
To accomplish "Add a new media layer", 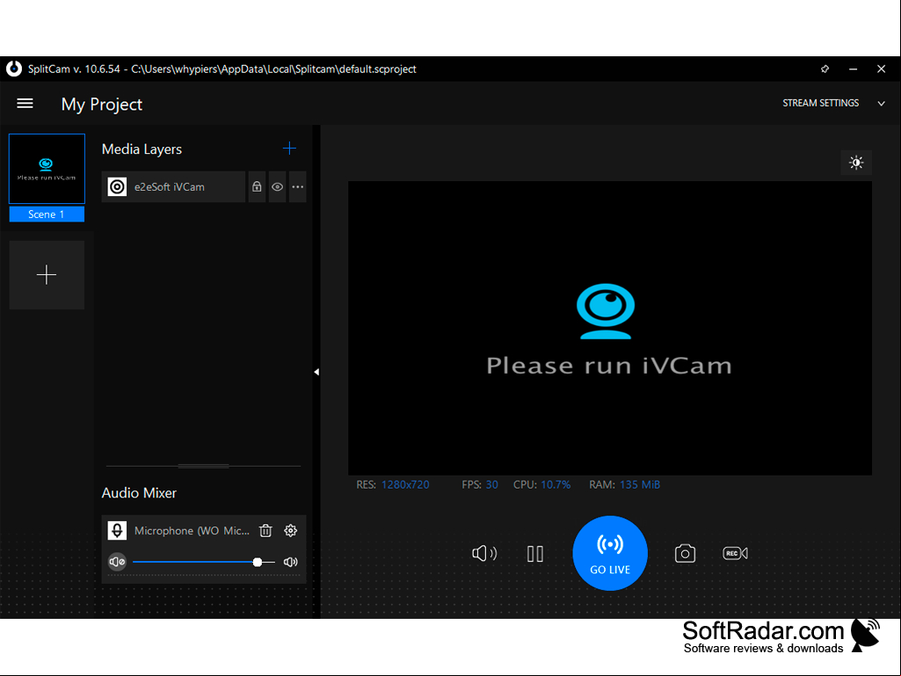I will pyautogui.click(x=289, y=149).
